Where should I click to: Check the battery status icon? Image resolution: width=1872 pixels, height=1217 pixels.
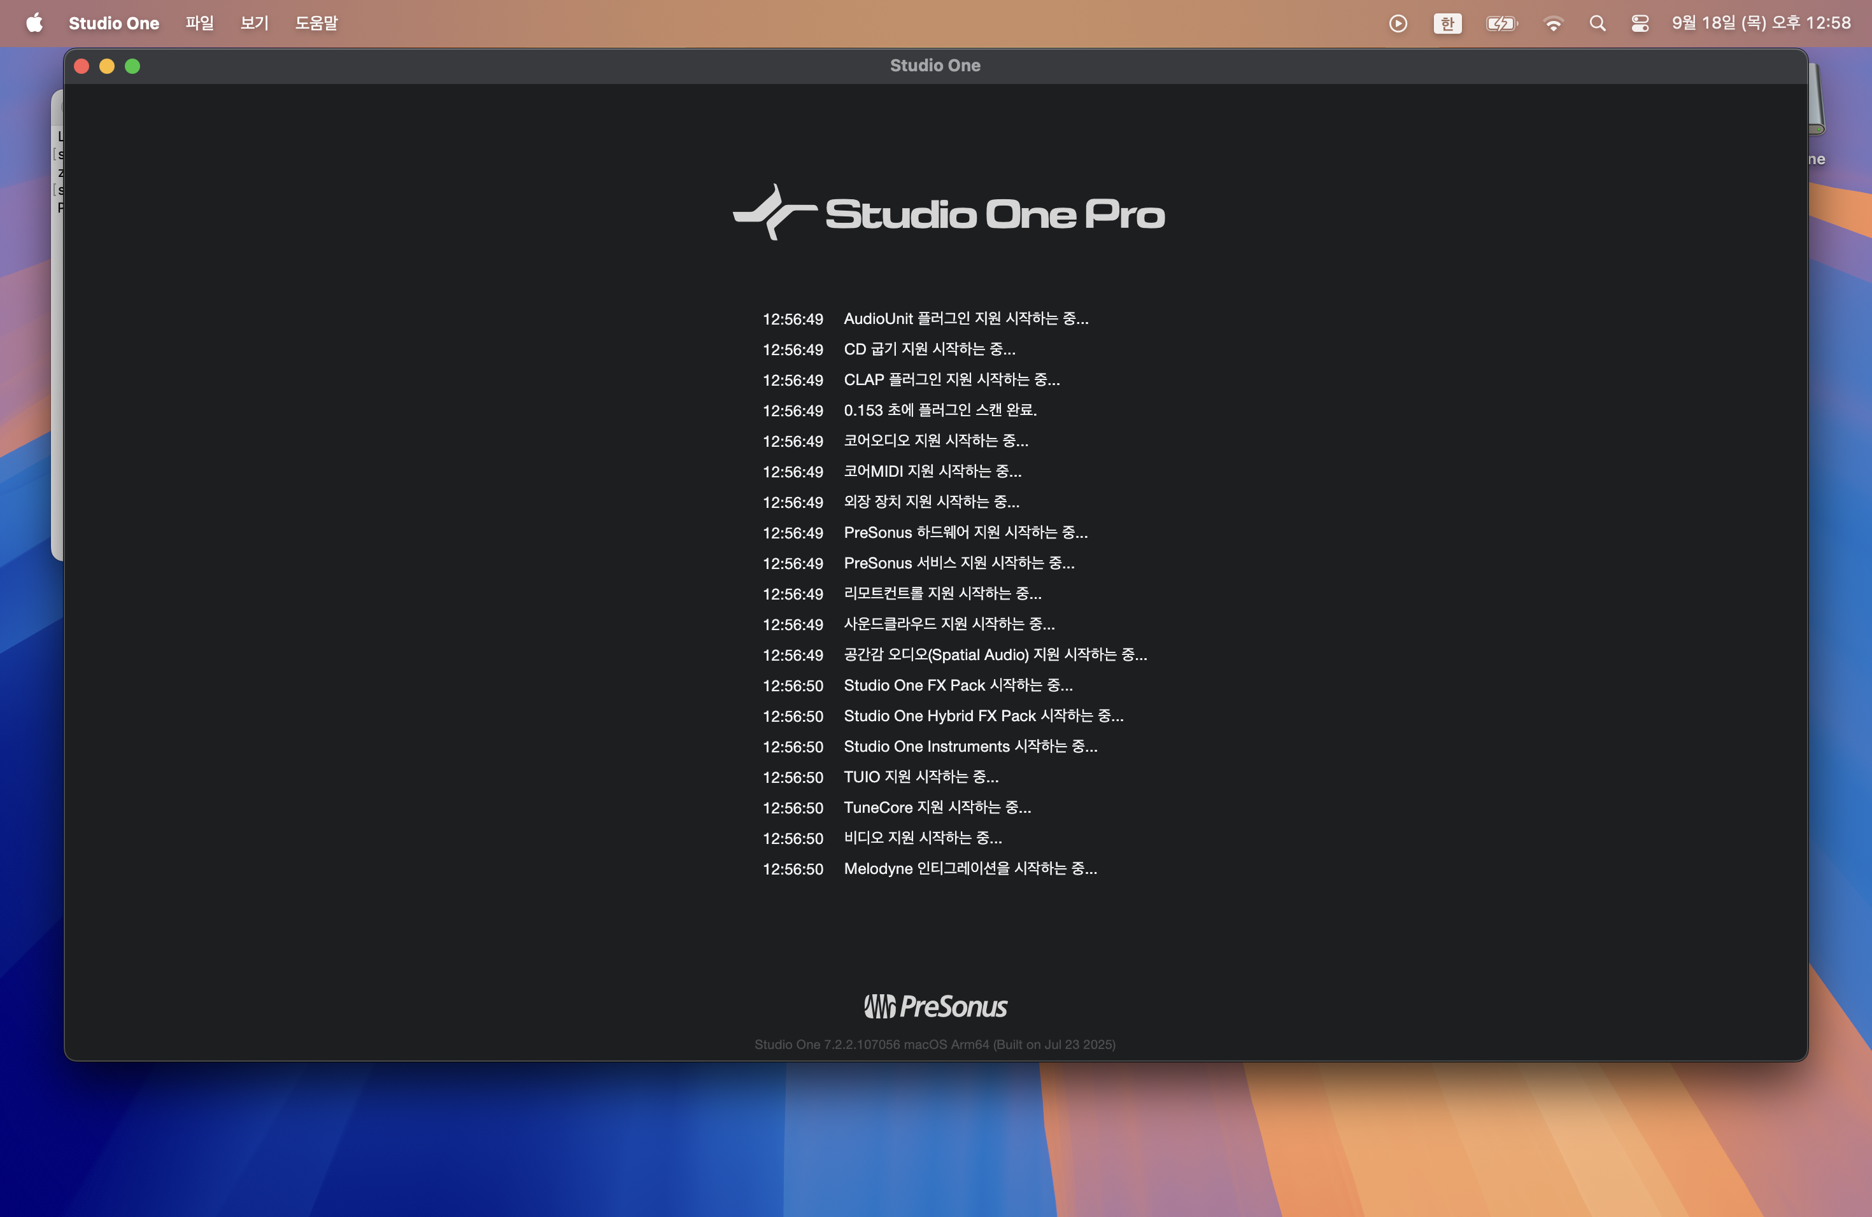(1501, 24)
